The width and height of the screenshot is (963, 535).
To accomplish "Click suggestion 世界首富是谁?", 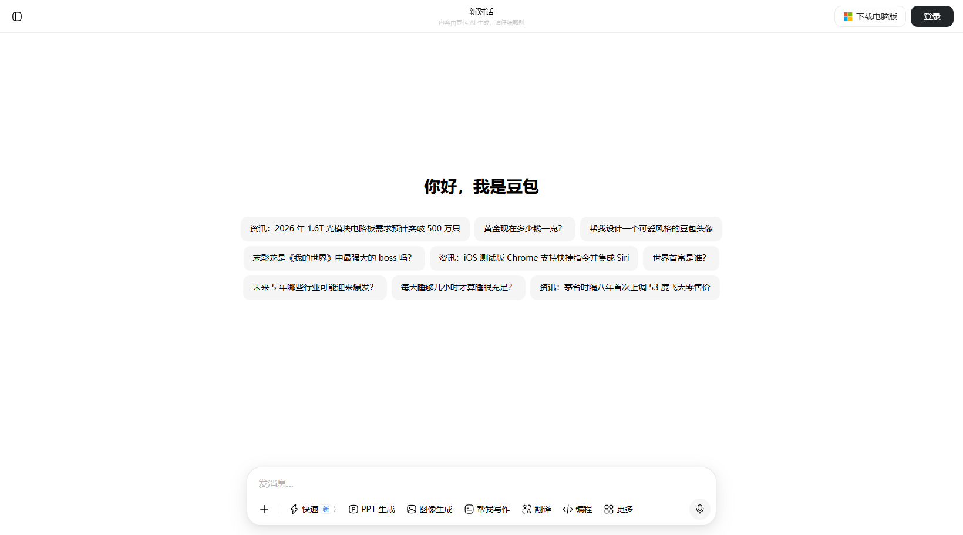I will click(681, 258).
